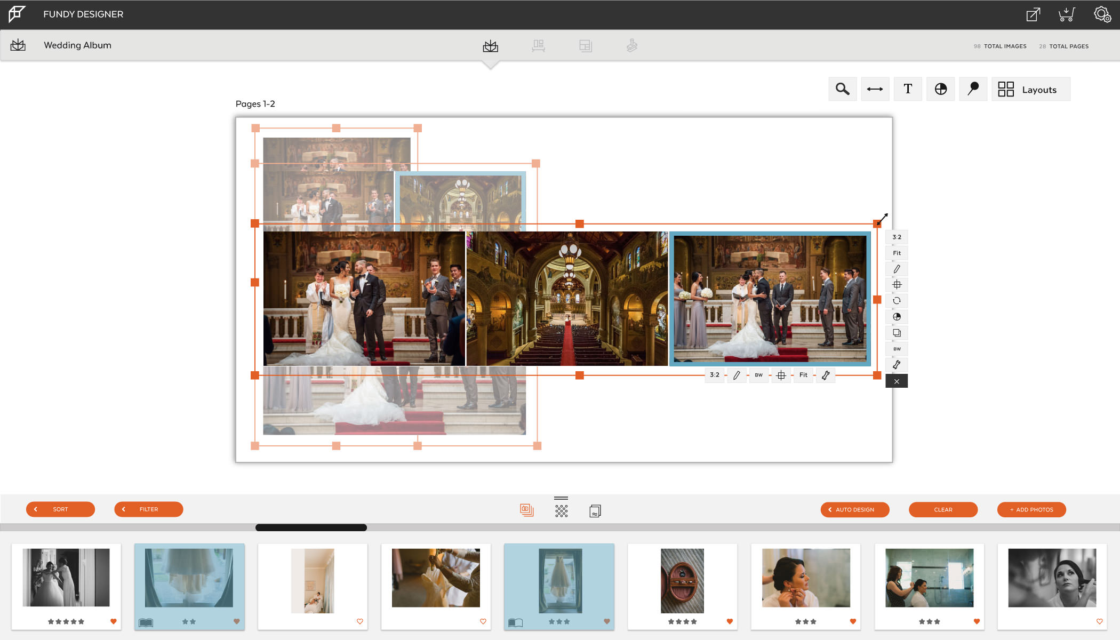Click the Auto Design button
Image resolution: width=1120 pixels, height=640 pixels.
(856, 509)
